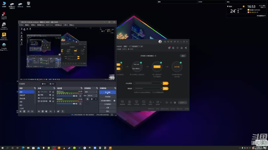
Task: Click the headset support icon in Douyu title bar
Action: [x=165, y=42]
